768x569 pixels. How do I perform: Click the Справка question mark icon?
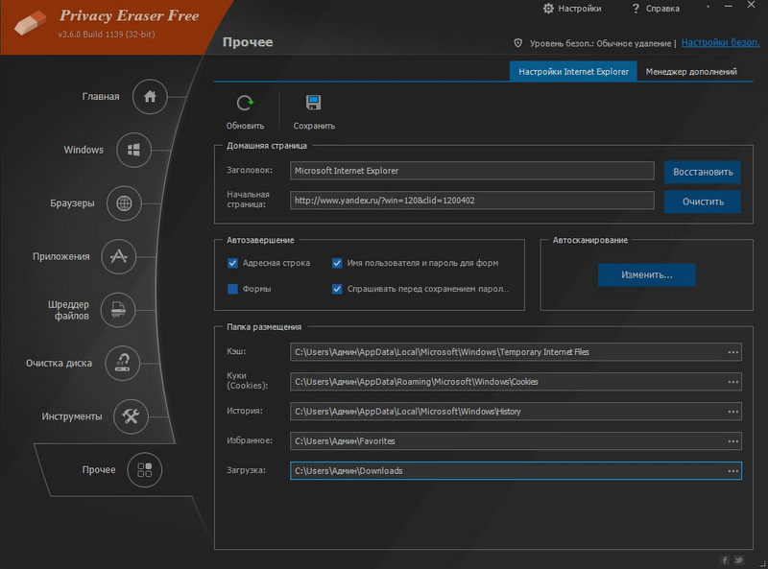coord(636,9)
